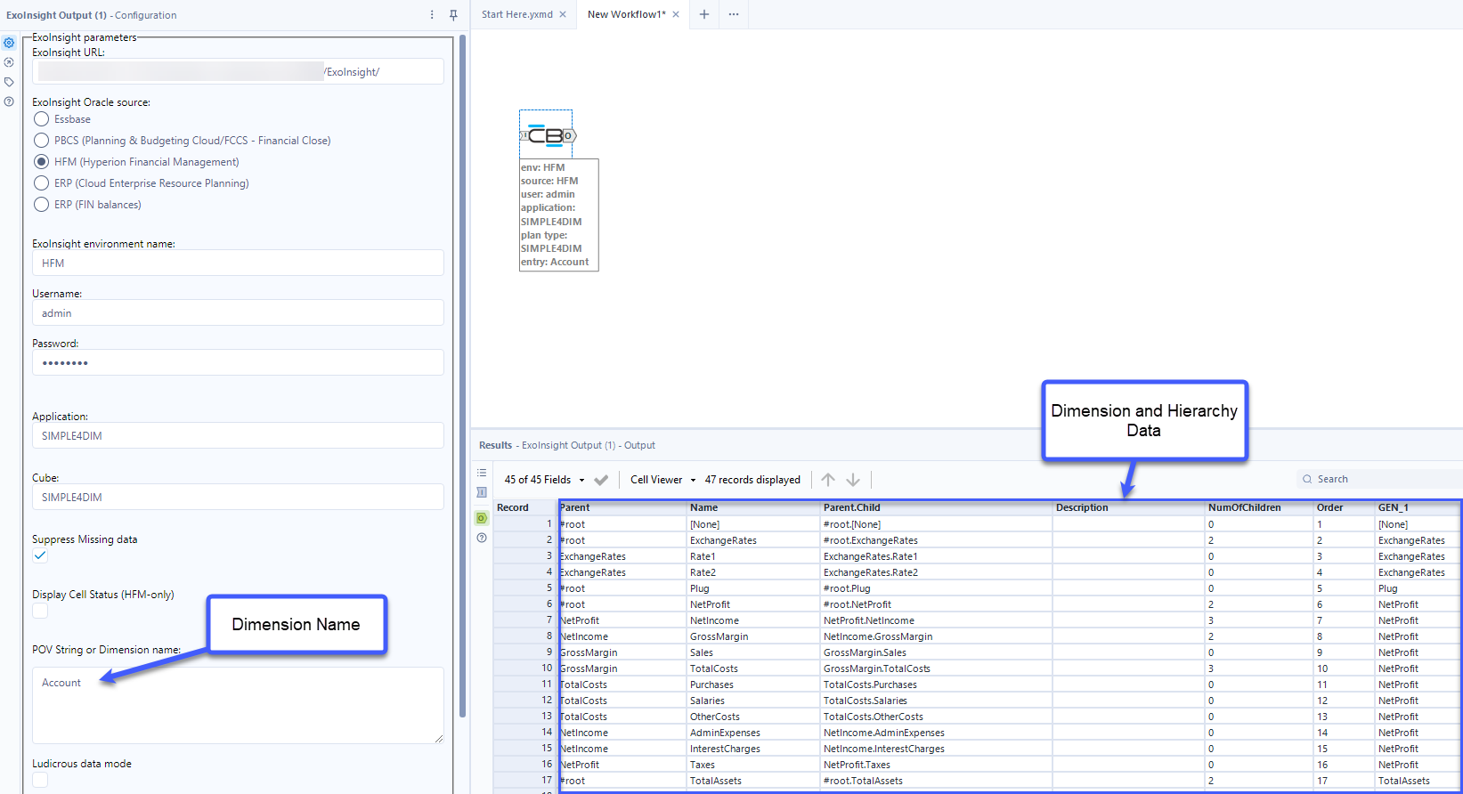The height and width of the screenshot is (794, 1463).
Task: Select cell 'GrossMargin.Sales'
Action: (936, 652)
